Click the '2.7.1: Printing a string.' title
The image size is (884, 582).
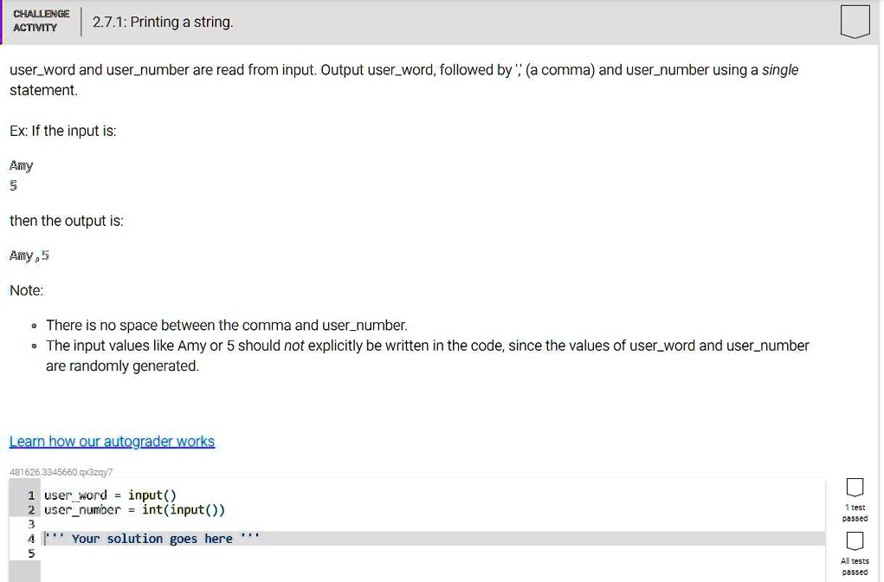[163, 22]
